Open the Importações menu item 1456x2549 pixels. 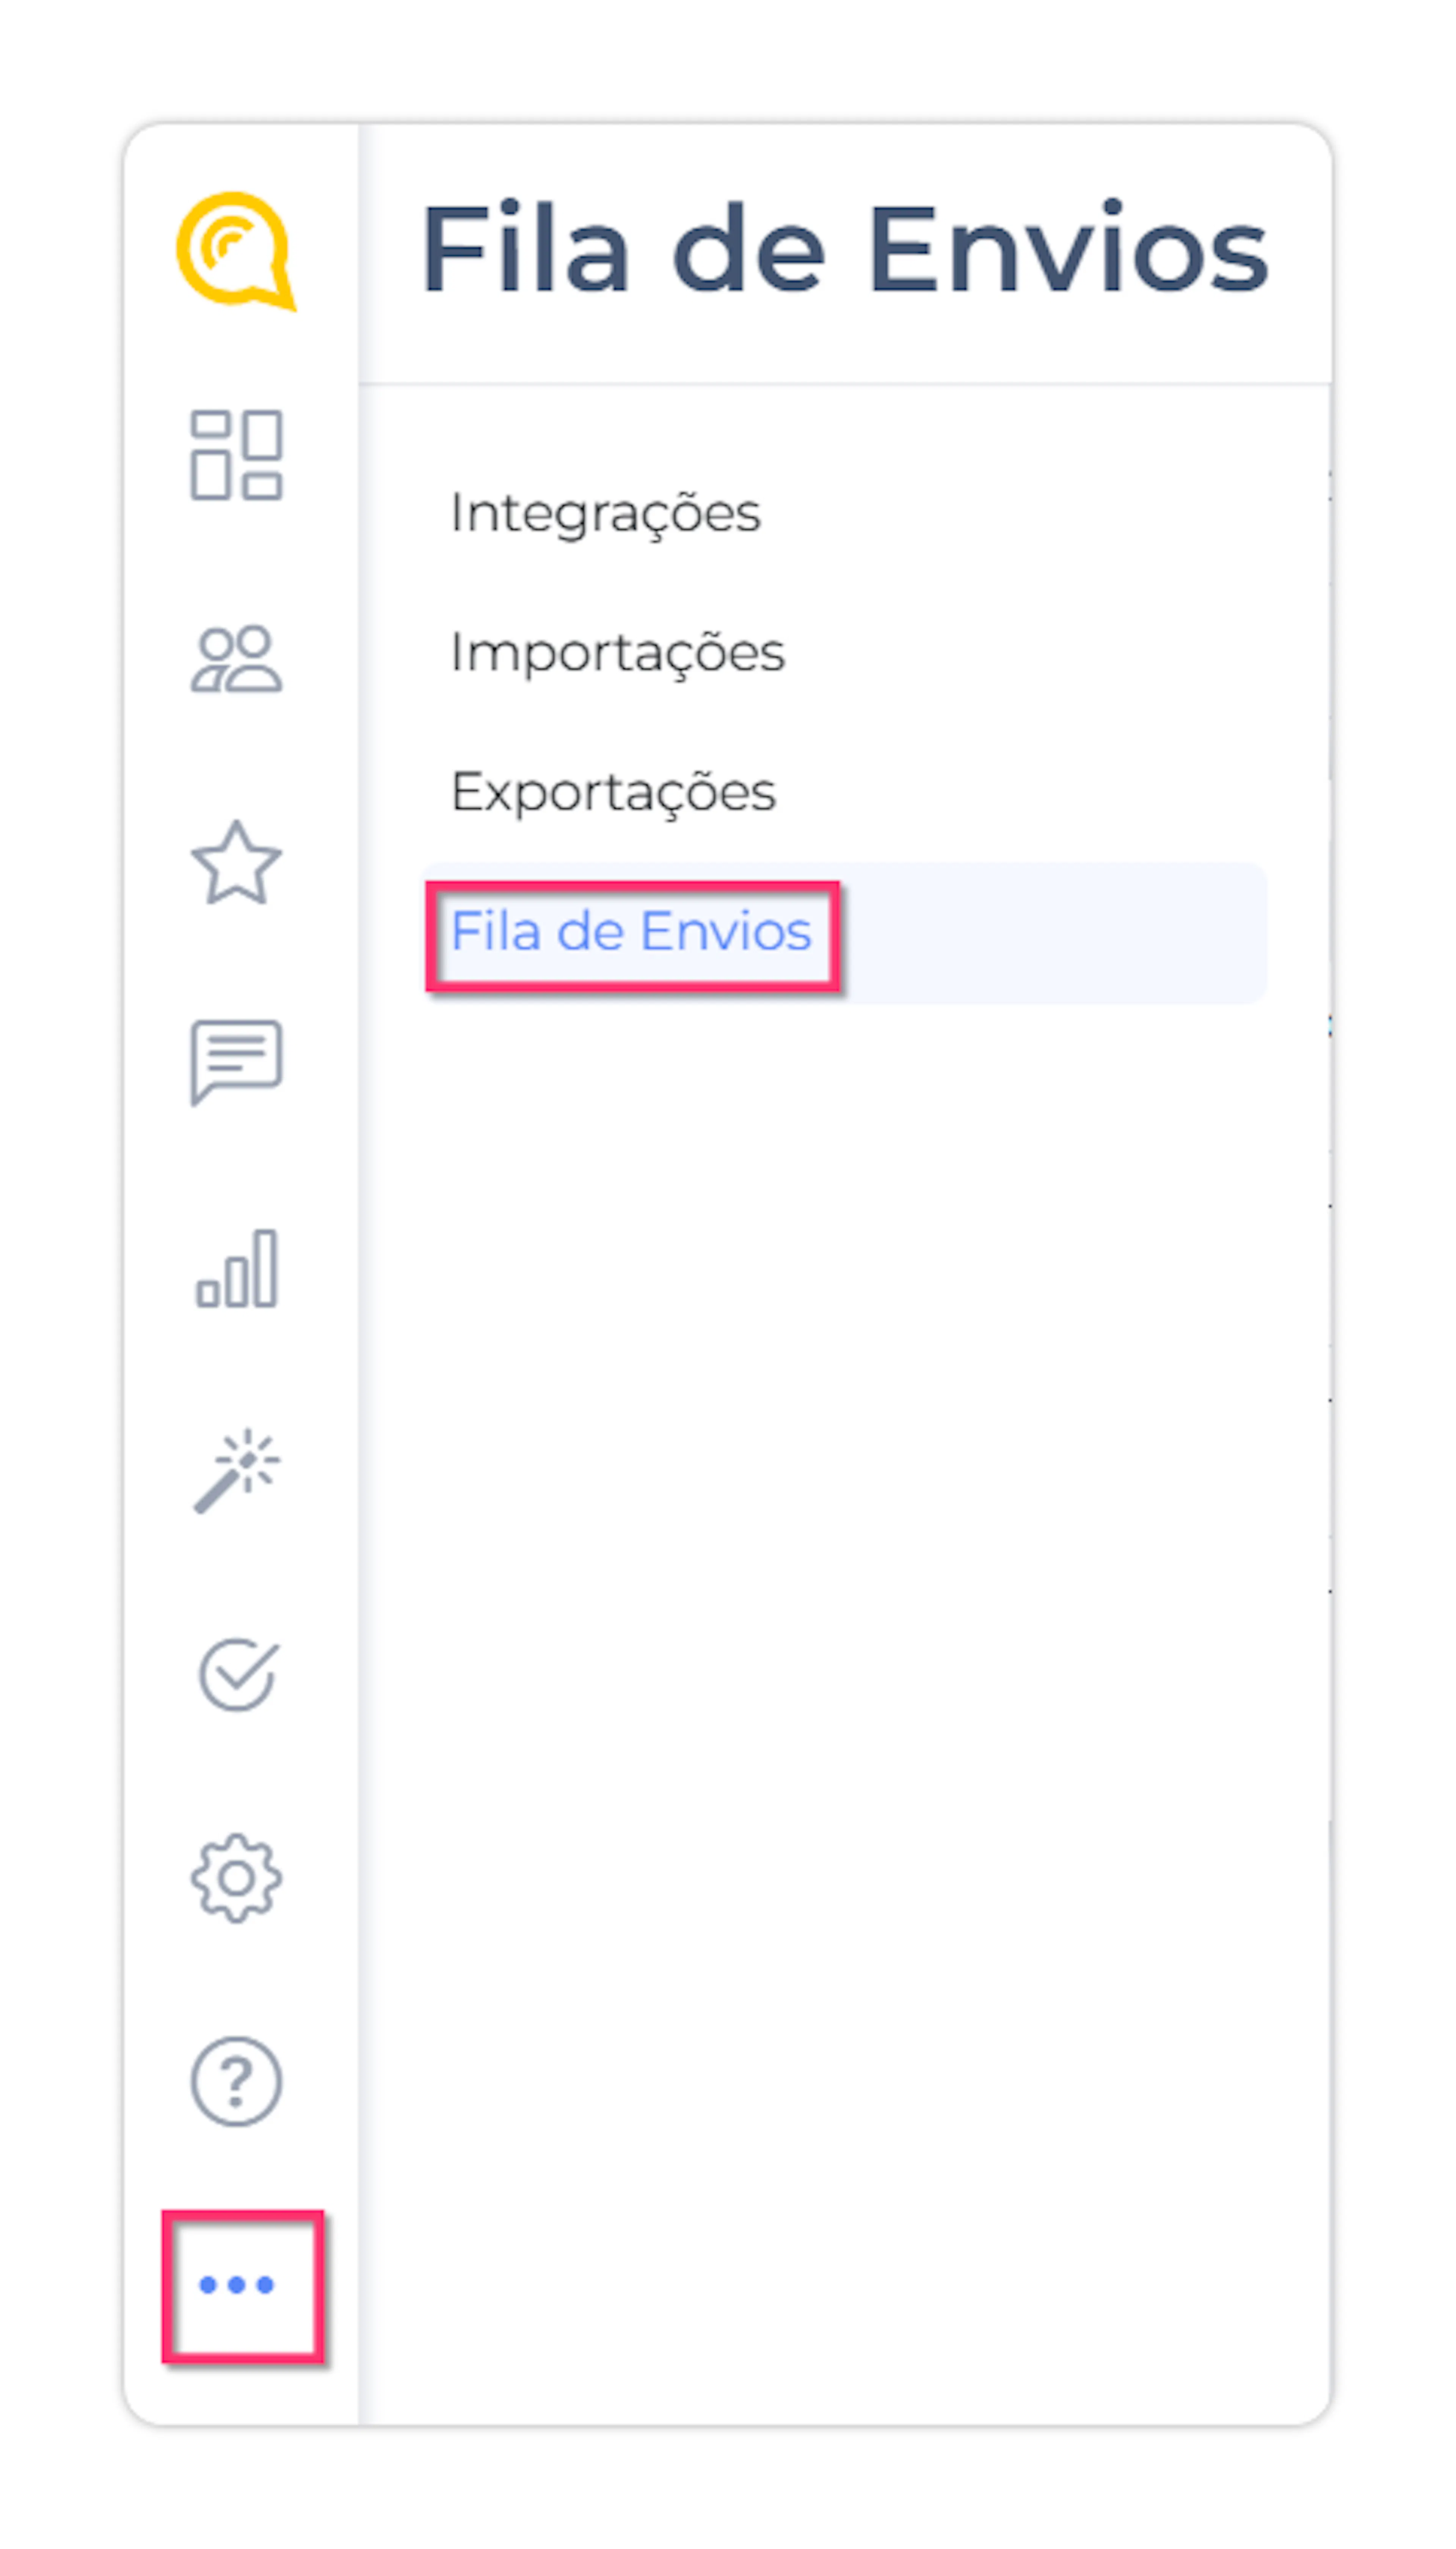click(x=617, y=653)
